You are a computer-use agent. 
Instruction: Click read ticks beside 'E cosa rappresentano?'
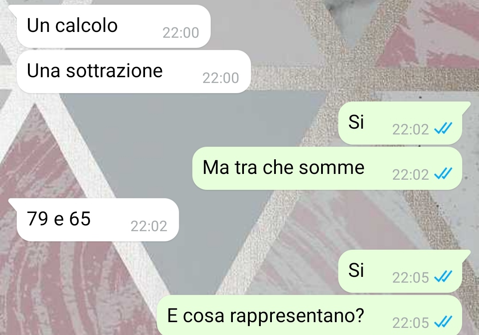[x=443, y=322]
